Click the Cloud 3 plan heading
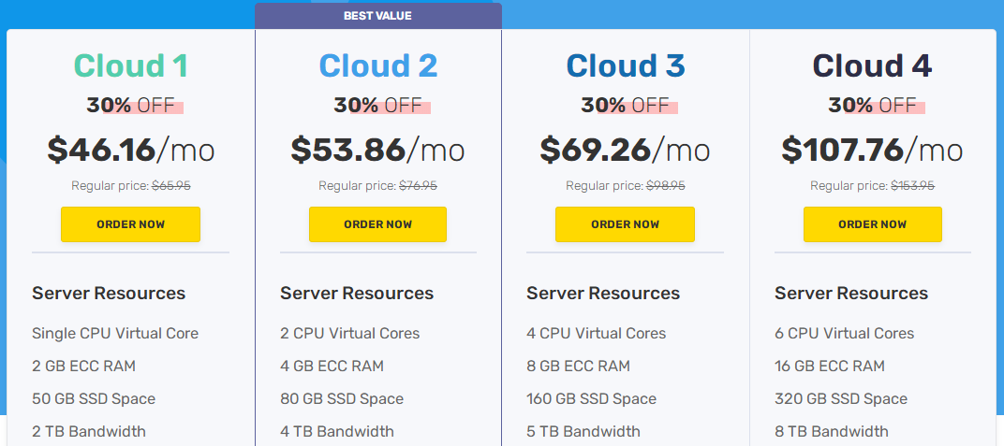Screen dimensions: 1004x446 coord(625,65)
